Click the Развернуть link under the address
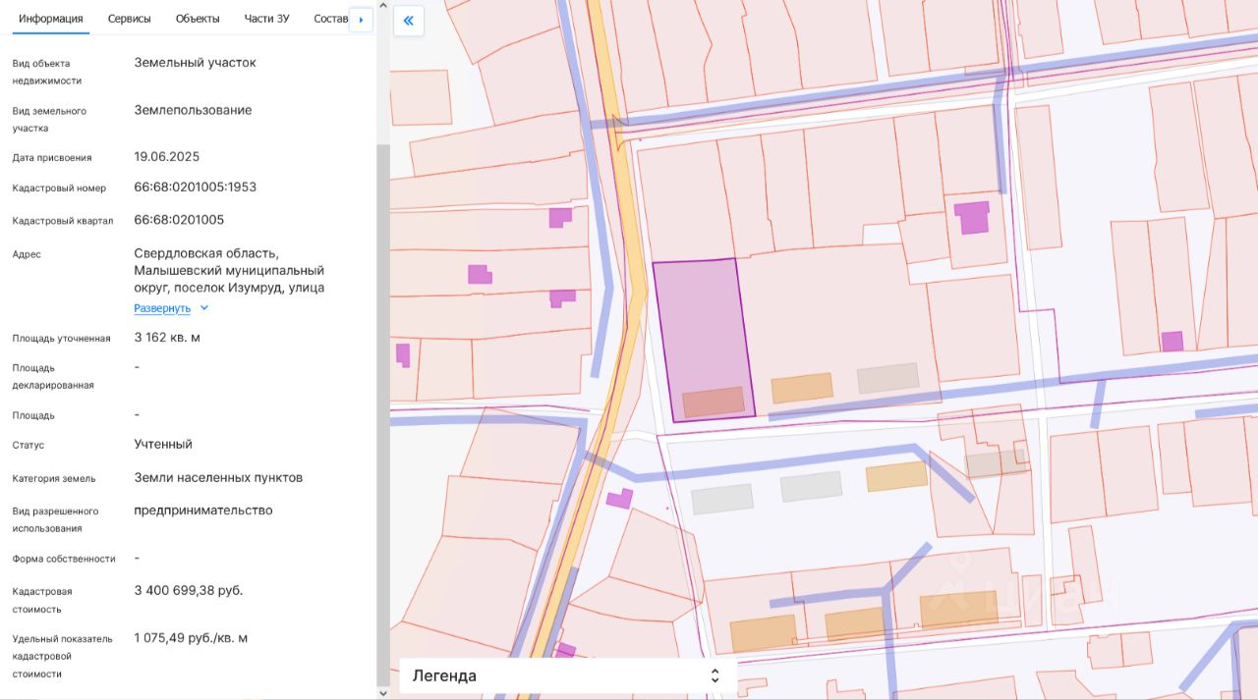Image resolution: width=1258 pixels, height=700 pixels. pyautogui.click(x=162, y=308)
